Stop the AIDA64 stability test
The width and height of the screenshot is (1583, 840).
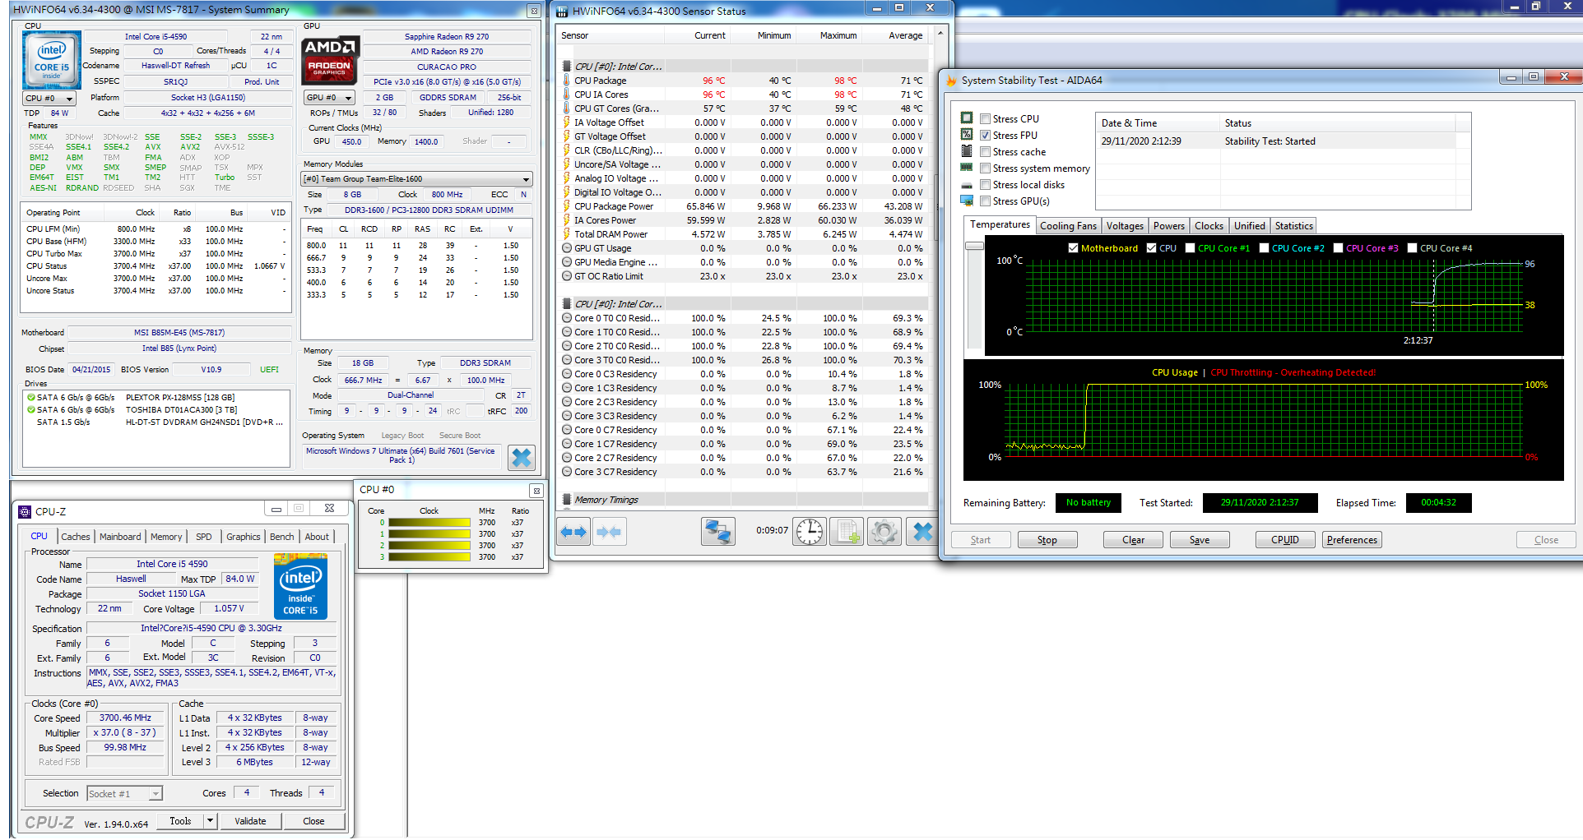coord(1047,540)
